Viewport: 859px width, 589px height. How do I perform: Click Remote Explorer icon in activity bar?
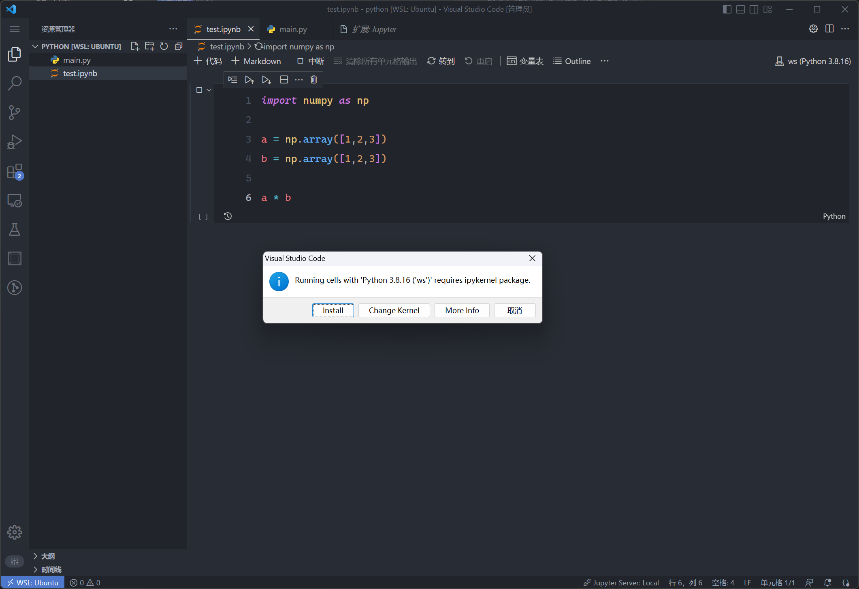(15, 201)
